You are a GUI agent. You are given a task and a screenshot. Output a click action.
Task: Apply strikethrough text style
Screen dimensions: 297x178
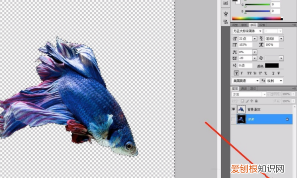[279, 73]
